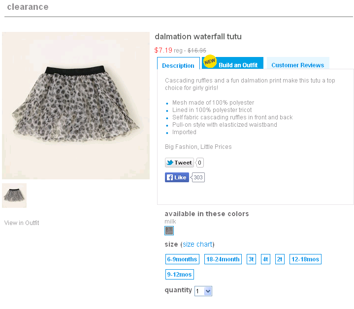Image resolution: width=354 pixels, height=309 pixels.
Task: Pick size 12-18mos
Action: click(305, 259)
